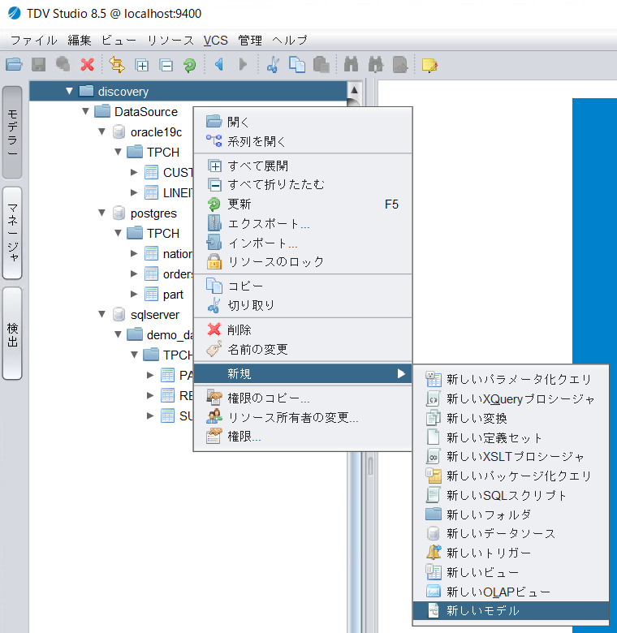Choose 新しい定義セット from the submenu

pos(511,437)
